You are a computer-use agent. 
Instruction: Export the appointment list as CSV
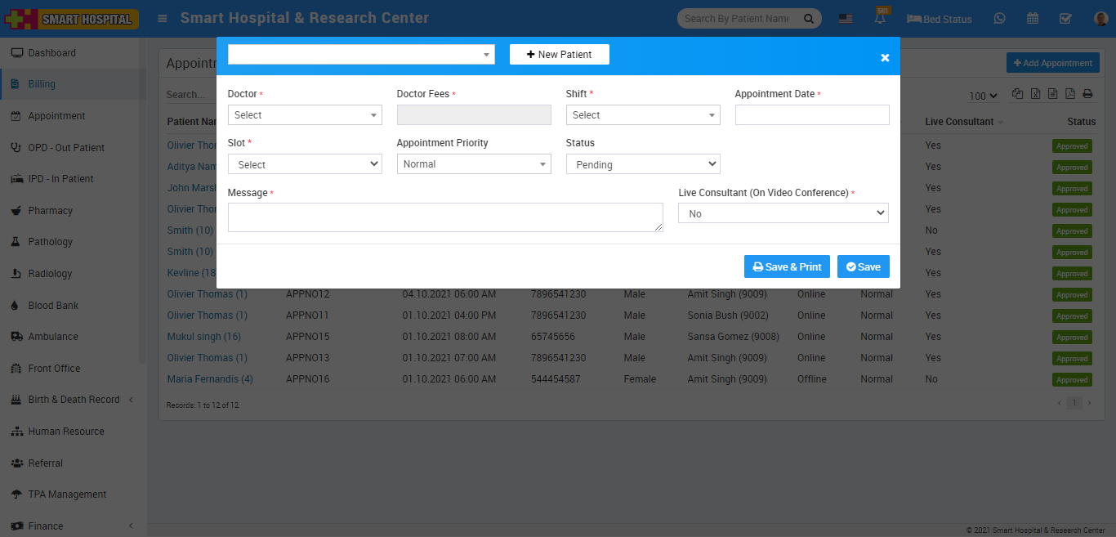[1053, 94]
